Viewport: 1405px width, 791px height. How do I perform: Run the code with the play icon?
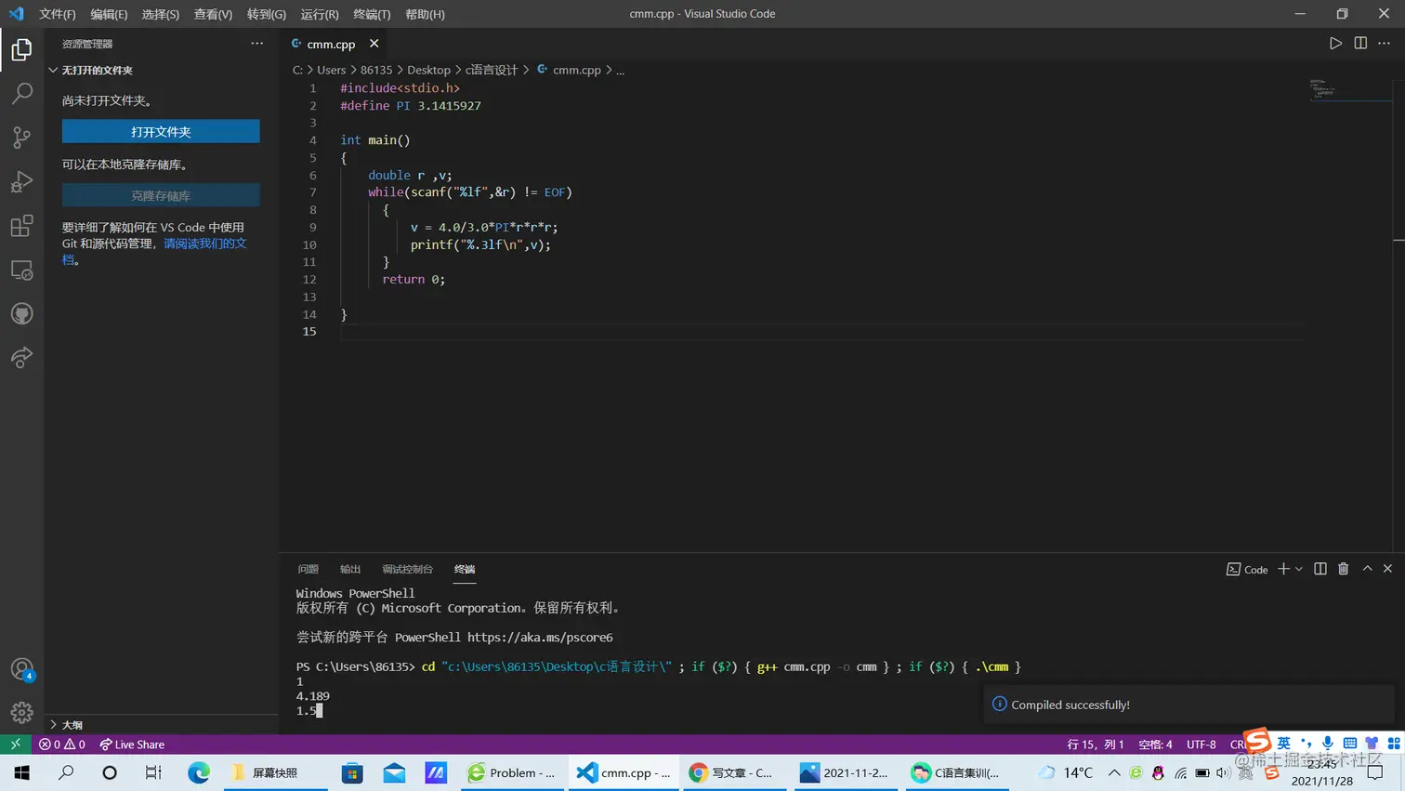pos(1335,44)
